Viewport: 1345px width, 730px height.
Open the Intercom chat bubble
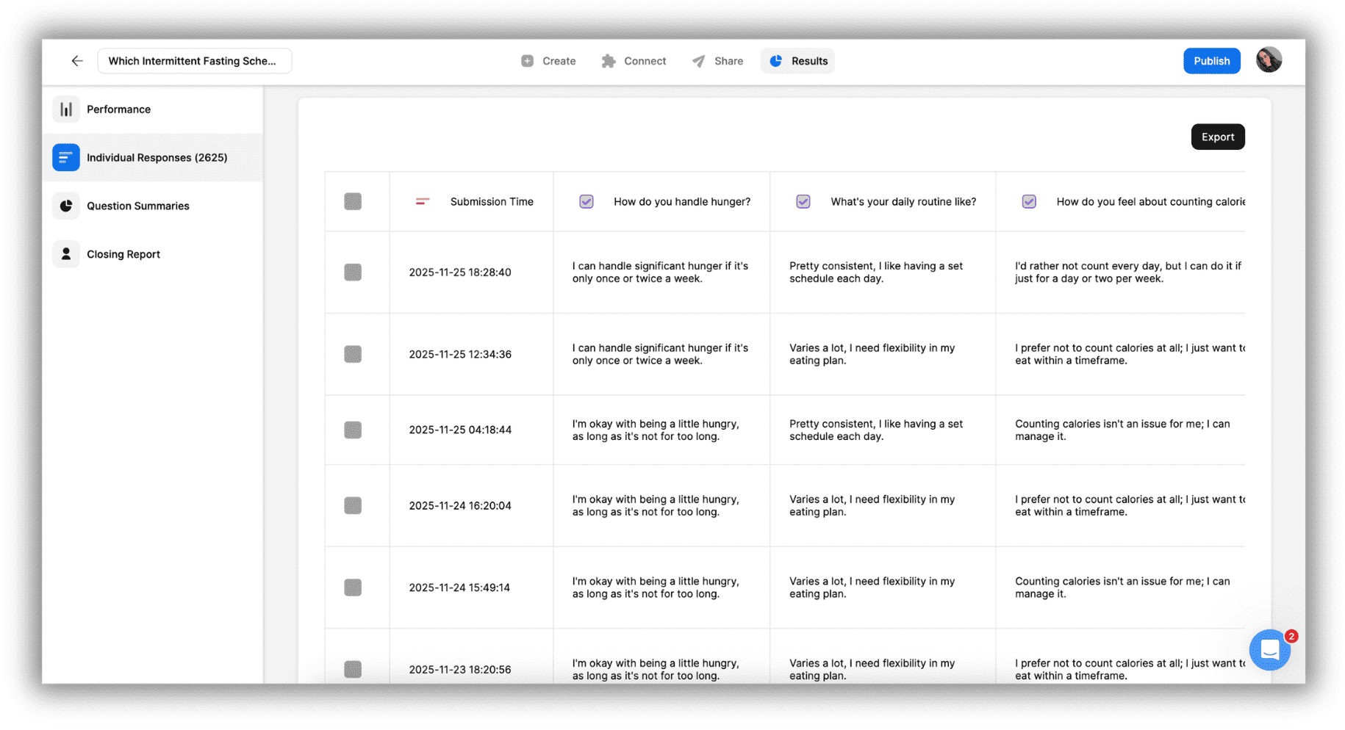pyautogui.click(x=1269, y=650)
